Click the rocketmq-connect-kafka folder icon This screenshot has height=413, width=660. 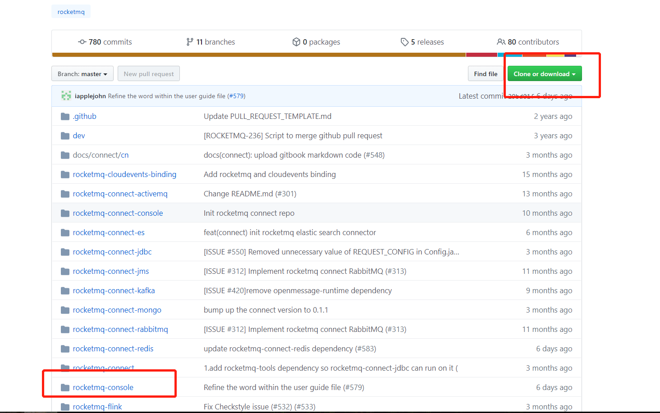click(65, 291)
